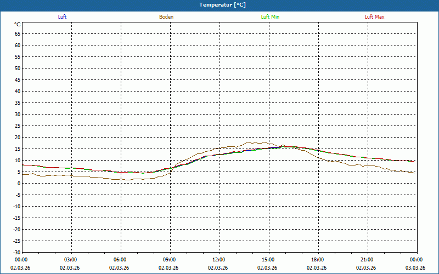
Task: Click the 15:00 time axis label
Action: point(268,260)
